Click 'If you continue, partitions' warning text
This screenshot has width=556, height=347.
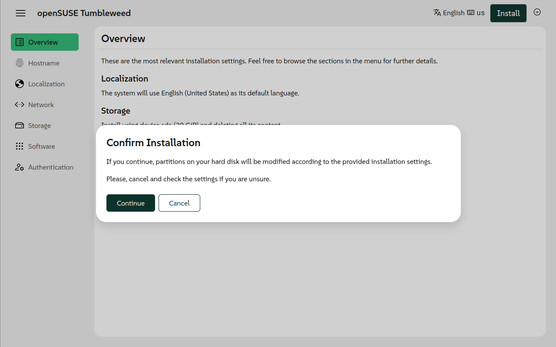pos(269,162)
